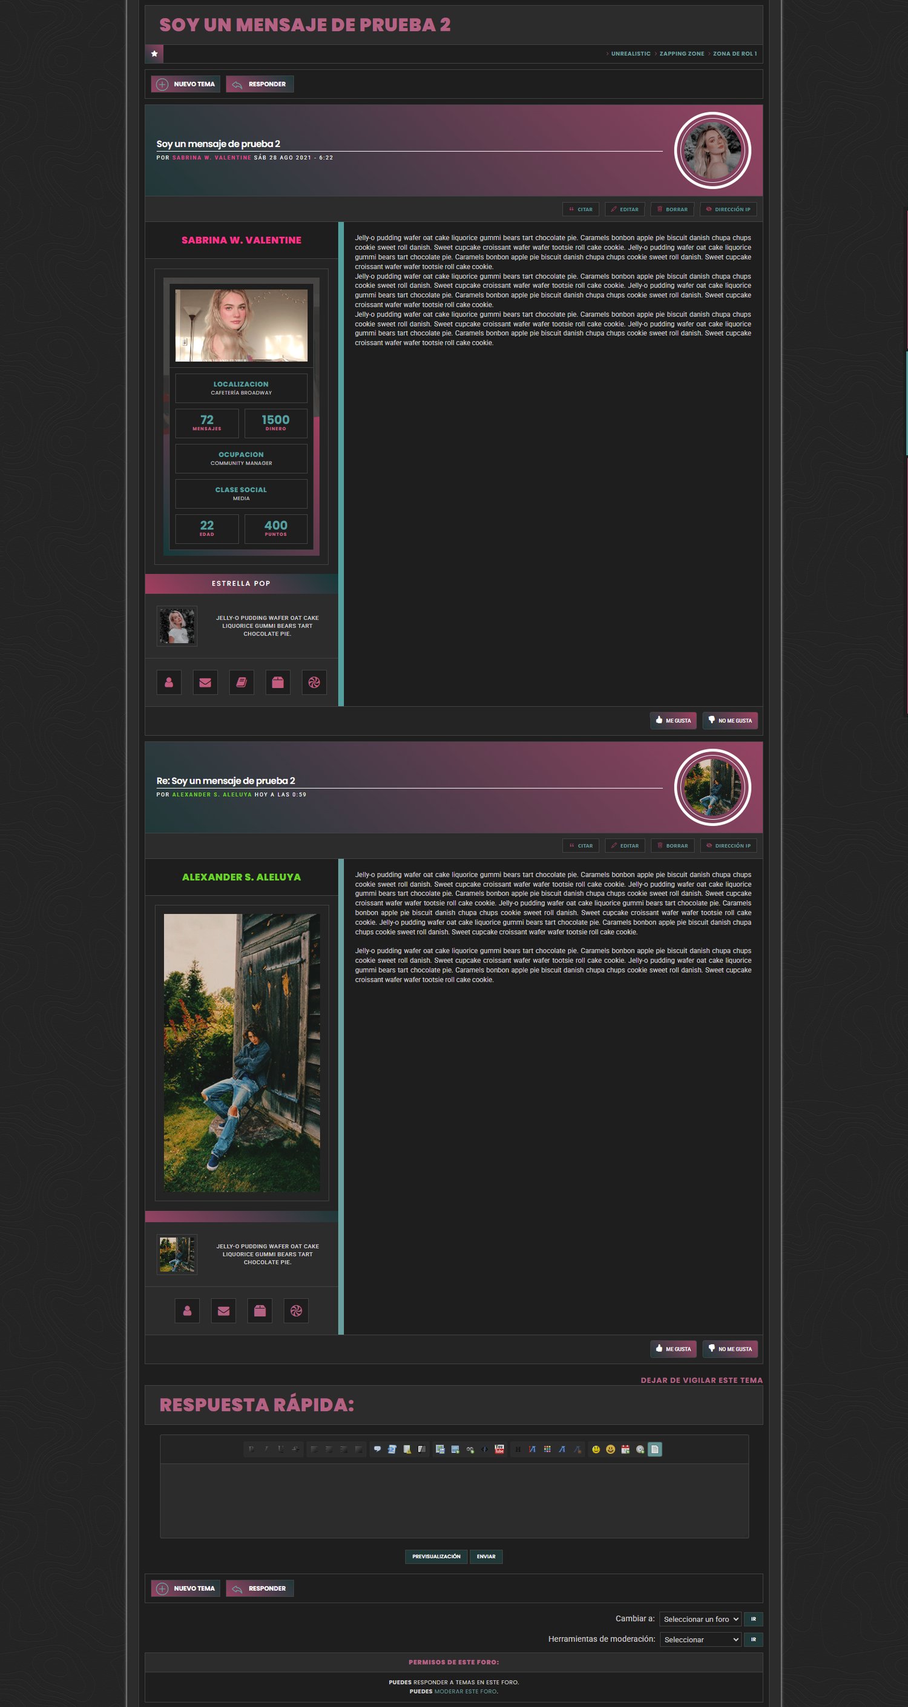Click the H heading icon in editor toolbar
Viewport: 908px width, 1707px height.
pos(518,1449)
